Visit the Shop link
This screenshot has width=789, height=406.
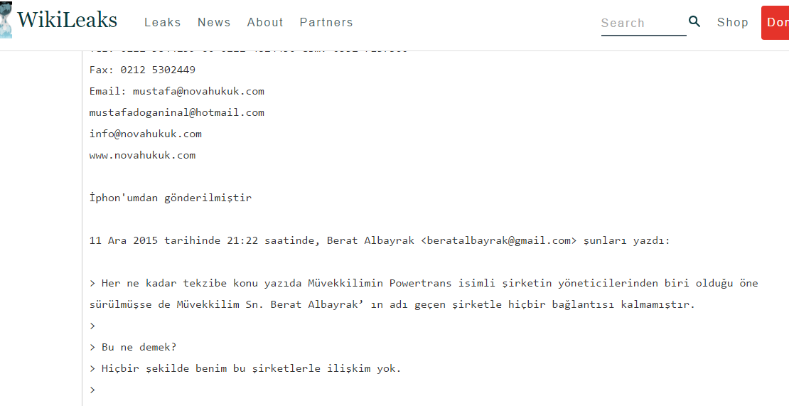tap(733, 22)
